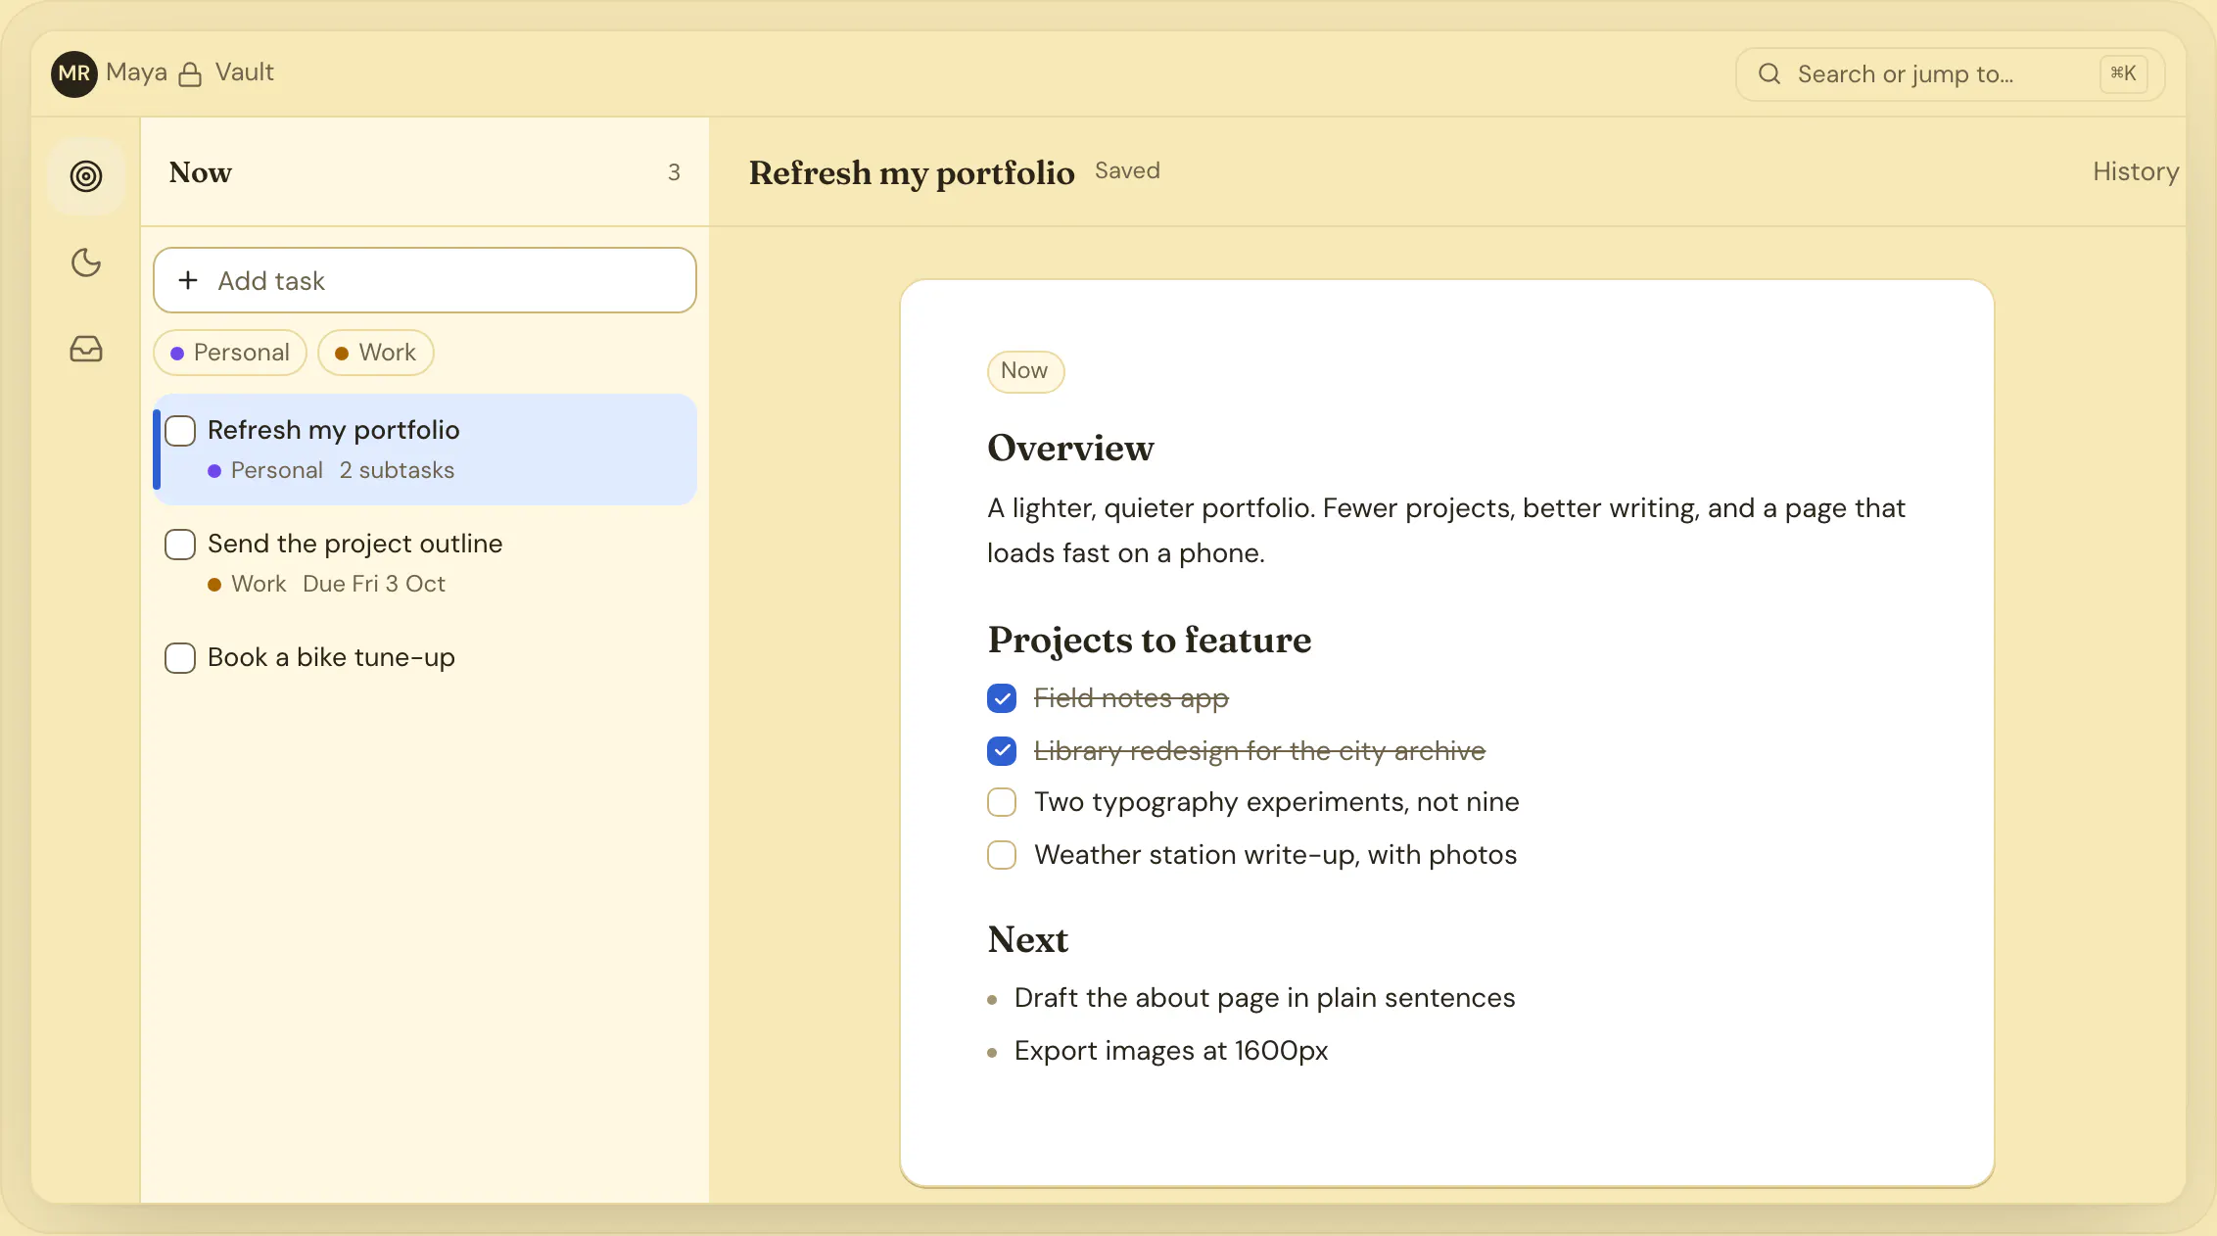Select Book a bike tune-up task
This screenshot has width=2217, height=1236.
(x=425, y=658)
